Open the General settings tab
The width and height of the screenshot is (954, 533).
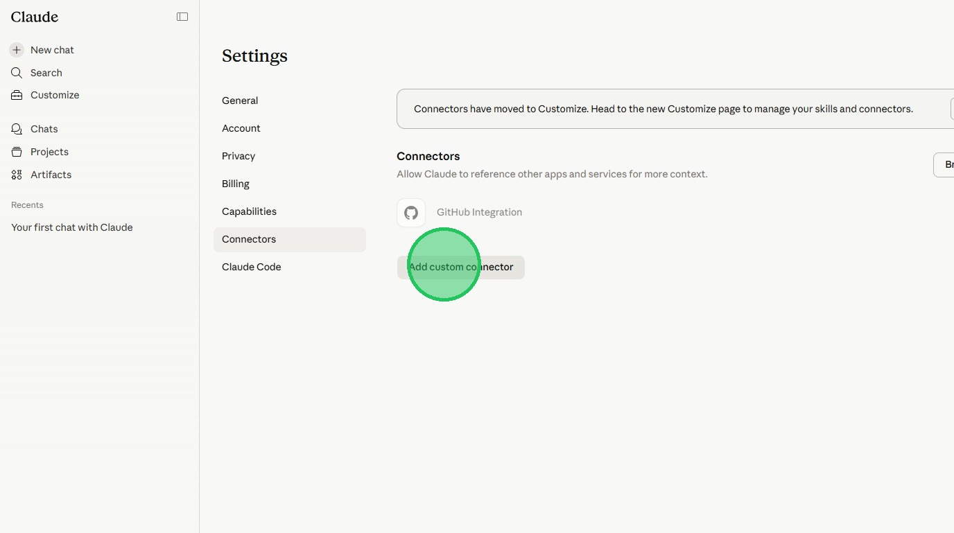(290, 101)
